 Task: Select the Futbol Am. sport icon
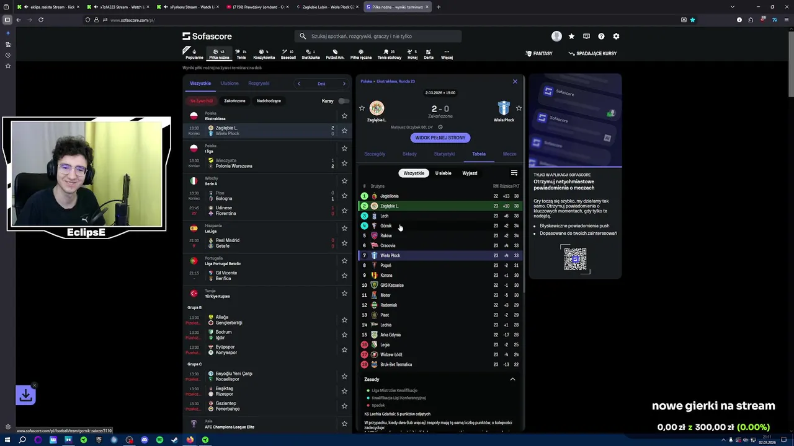pos(335,54)
